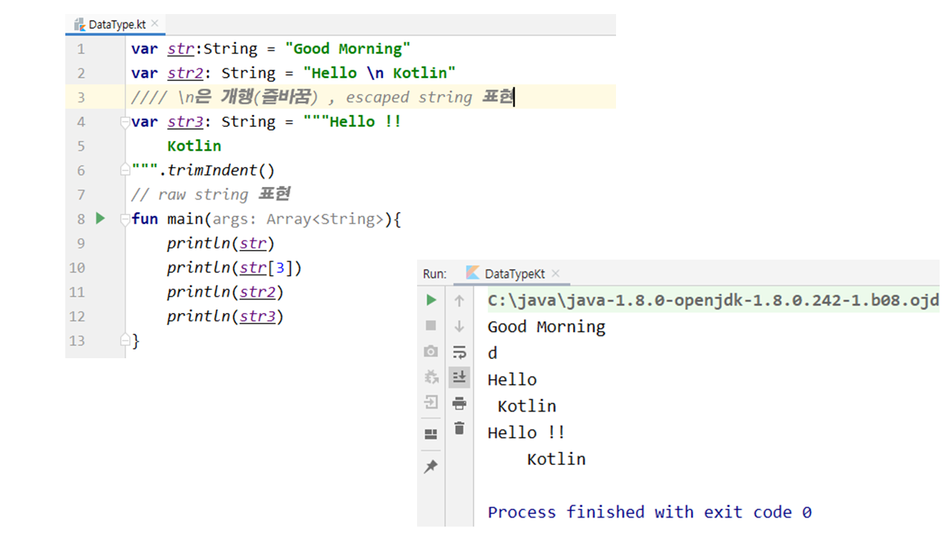Click the Restore Layout icon in Run panel
Screen dimensions: 950x534
(431, 435)
